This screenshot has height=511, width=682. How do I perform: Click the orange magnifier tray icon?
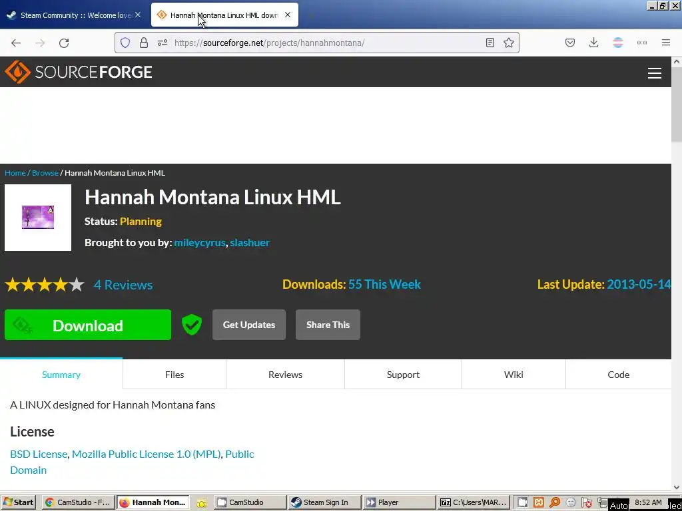(x=555, y=503)
